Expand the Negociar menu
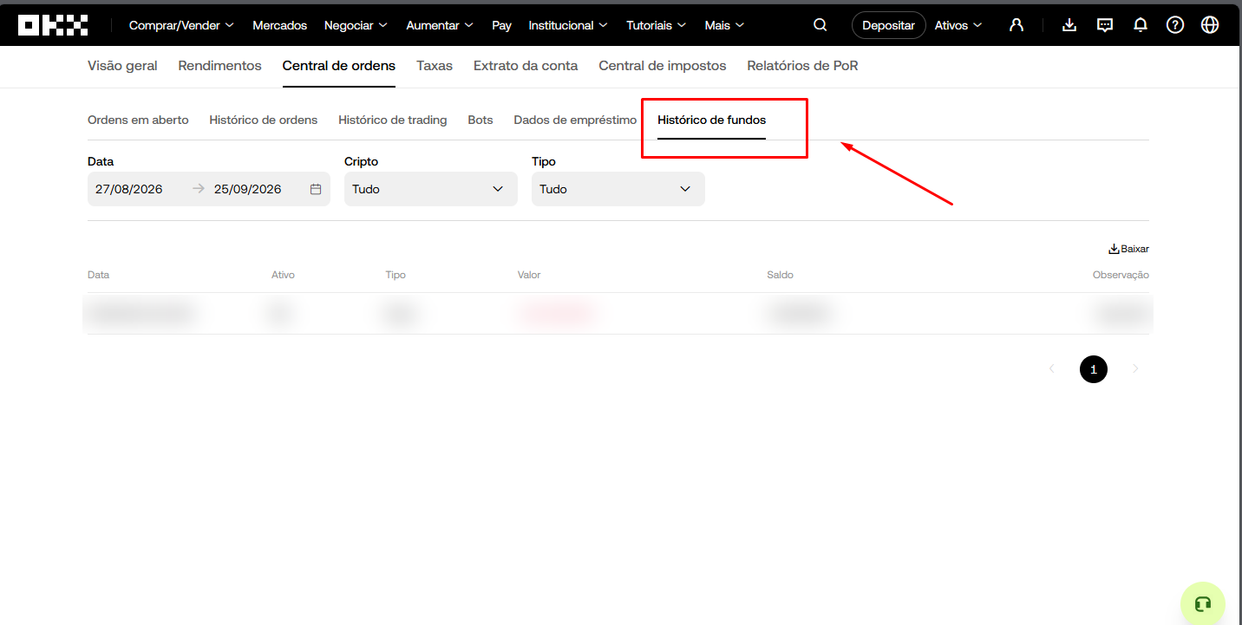The width and height of the screenshot is (1242, 625). point(356,25)
